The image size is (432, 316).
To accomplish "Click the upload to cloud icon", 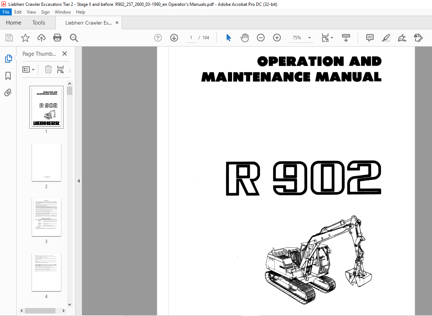I will click(x=41, y=38).
